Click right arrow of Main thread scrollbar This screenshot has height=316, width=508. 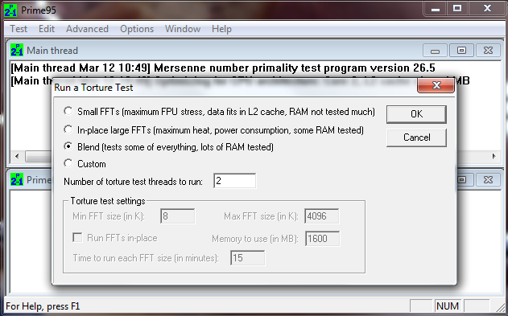[494, 157]
